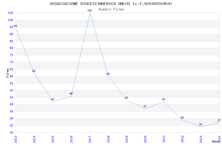
Task: Select the 42 data label above 2021
Action: [x=163, y=99]
